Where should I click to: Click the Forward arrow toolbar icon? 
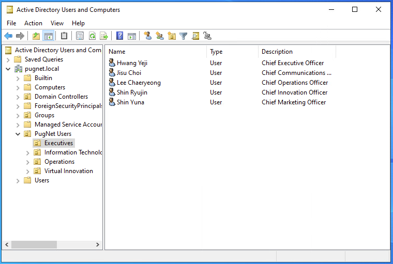(20, 36)
